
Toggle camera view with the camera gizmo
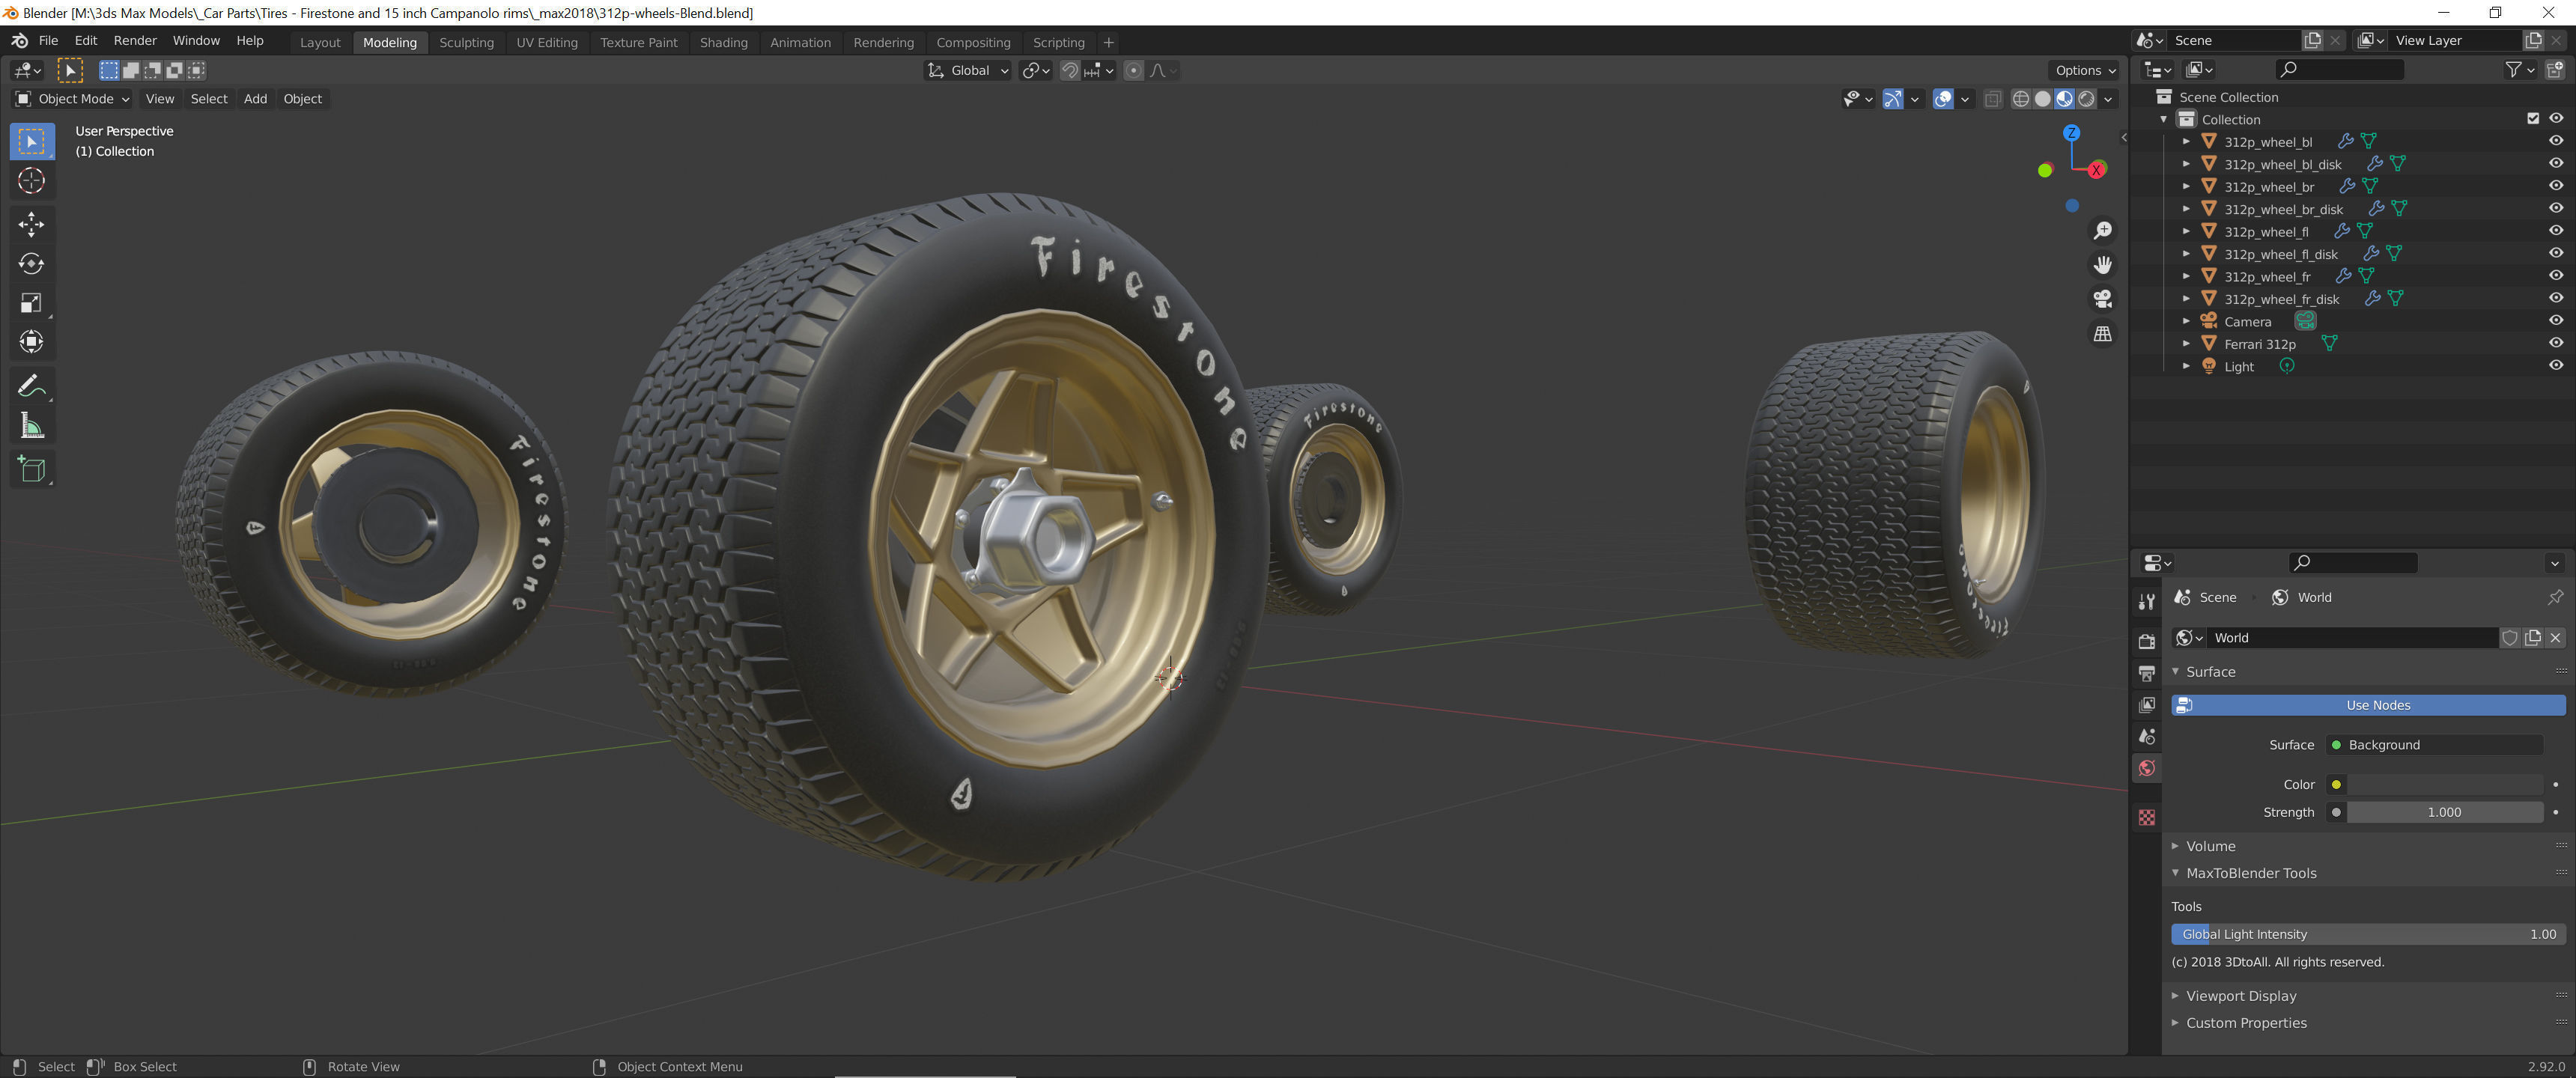(x=2102, y=299)
